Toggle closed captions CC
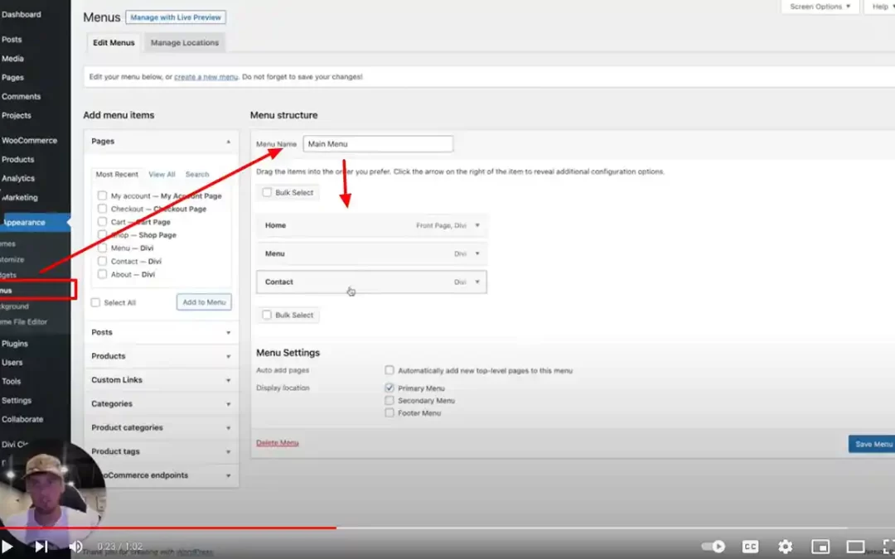The width and height of the screenshot is (895, 559). (x=750, y=547)
